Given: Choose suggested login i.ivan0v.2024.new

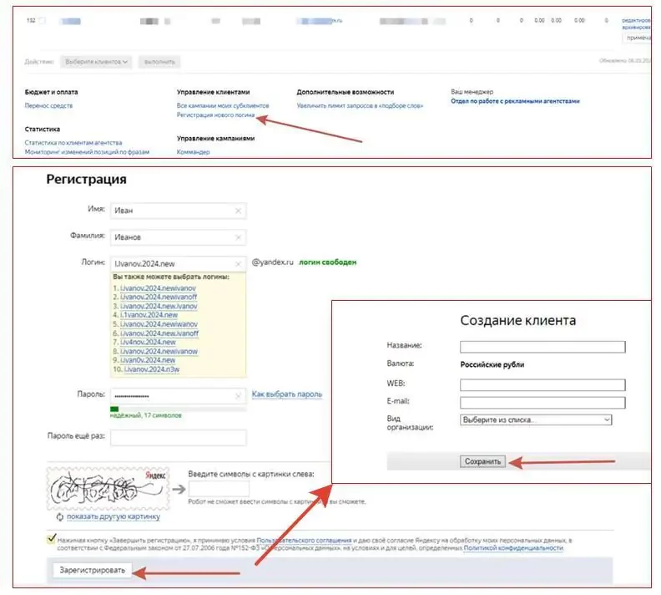Looking at the screenshot, I should coord(148,360).
